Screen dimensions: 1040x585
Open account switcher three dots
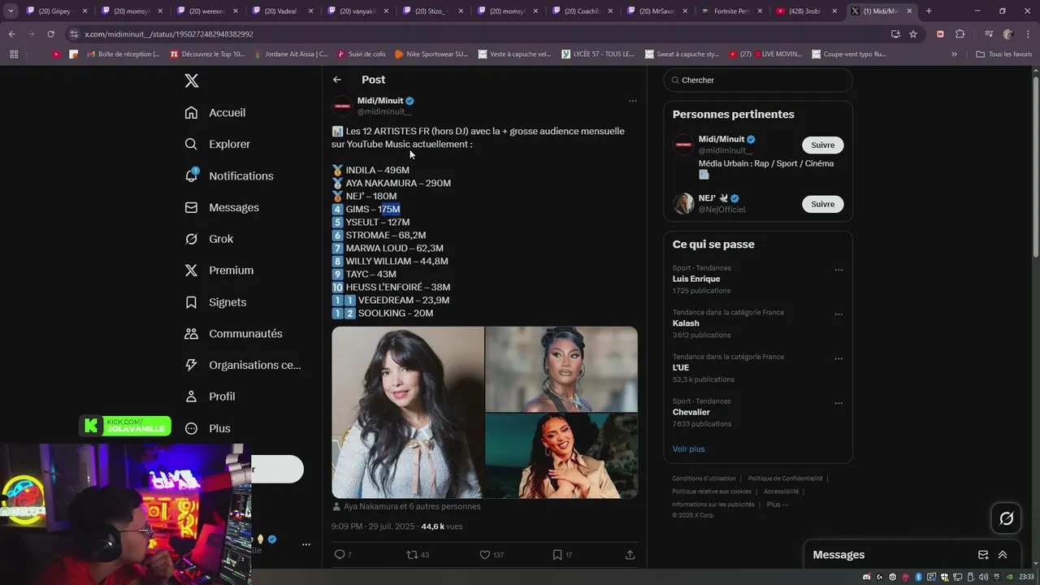pyautogui.click(x=306, y=544)
